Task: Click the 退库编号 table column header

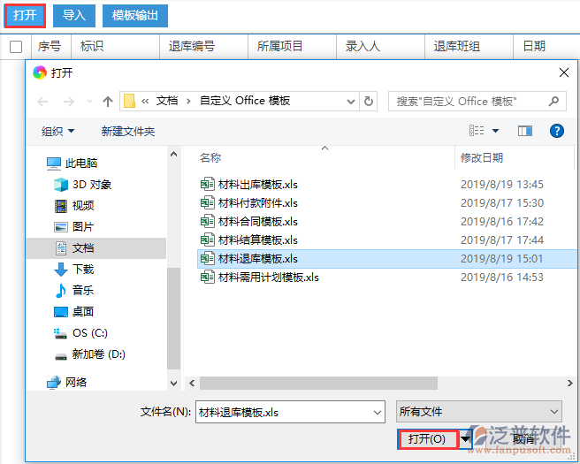Action: click(192, 46)
